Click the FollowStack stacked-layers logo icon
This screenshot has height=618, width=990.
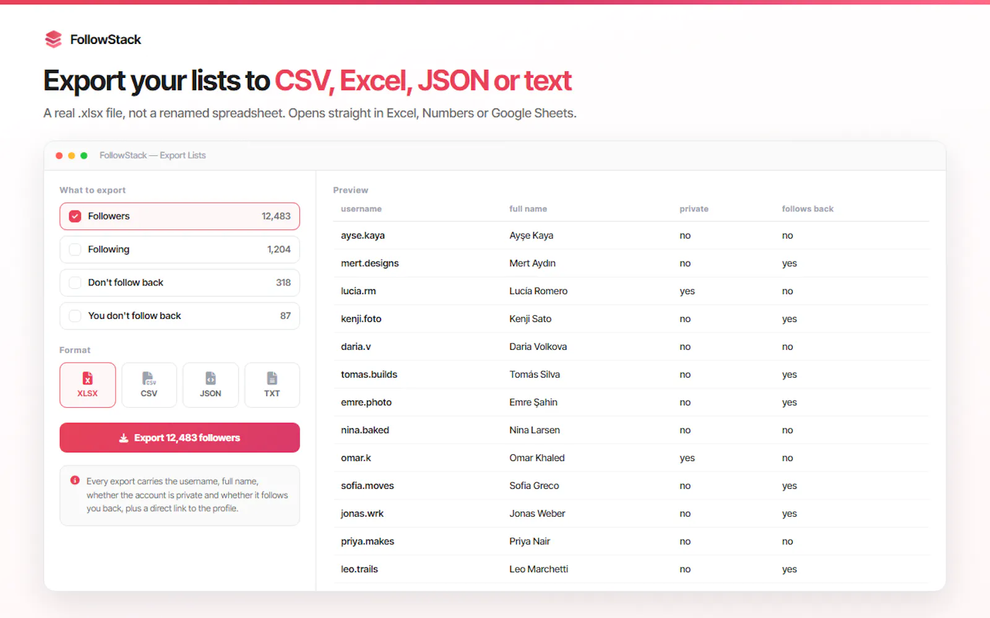tap(54, 40)
